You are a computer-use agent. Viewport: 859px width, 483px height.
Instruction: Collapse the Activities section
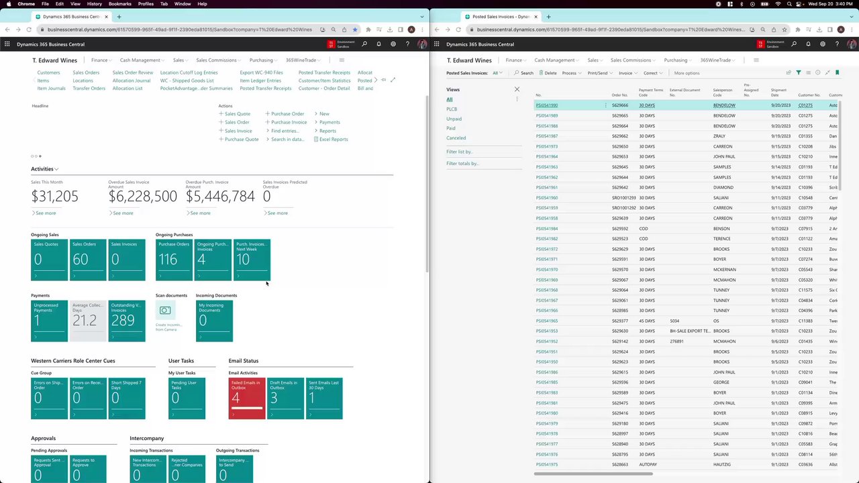[x=44, y=169]
